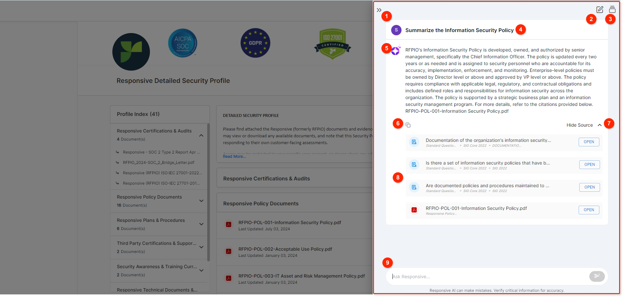Click the GDPR badge
This screenshot has height=297, width=623.
(255, 43)
